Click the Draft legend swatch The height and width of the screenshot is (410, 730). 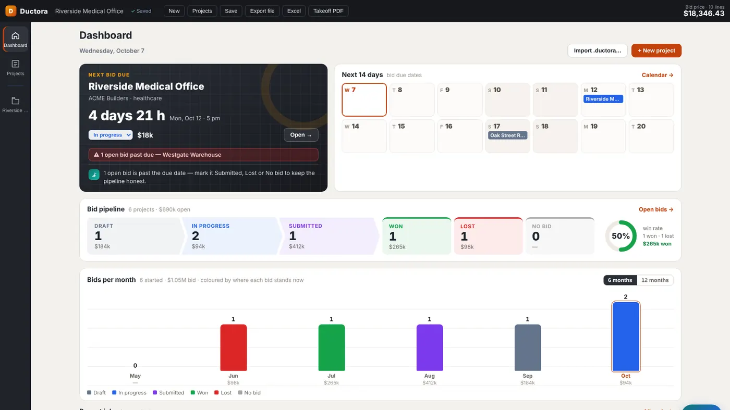[x=89, y=392]
